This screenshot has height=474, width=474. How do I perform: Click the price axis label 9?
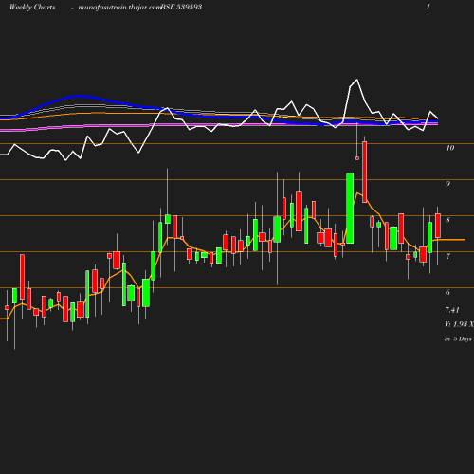click(x=447, y=184)
